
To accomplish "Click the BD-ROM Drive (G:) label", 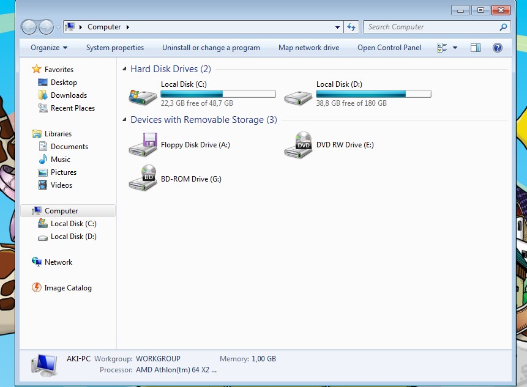I will click(x=191, y=179).
